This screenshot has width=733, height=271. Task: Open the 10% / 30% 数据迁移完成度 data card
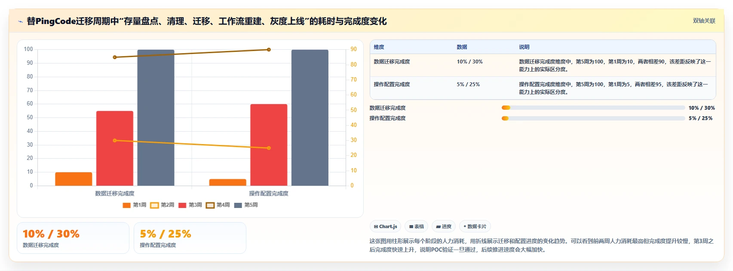pyautogui.click(x=73, y=238)
